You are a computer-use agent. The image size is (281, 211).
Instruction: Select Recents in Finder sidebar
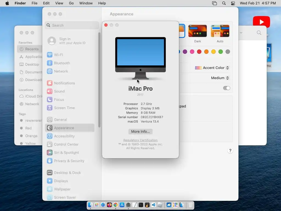coord(30,49)
